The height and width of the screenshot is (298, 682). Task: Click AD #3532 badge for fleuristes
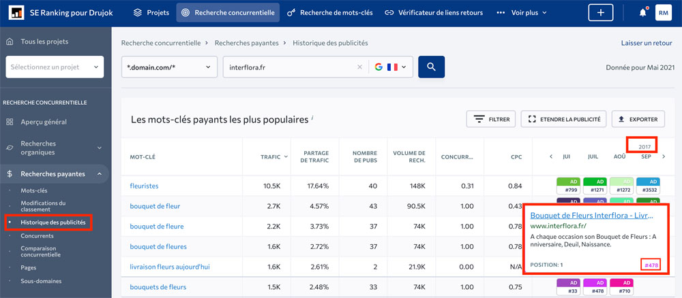[648, 186]
